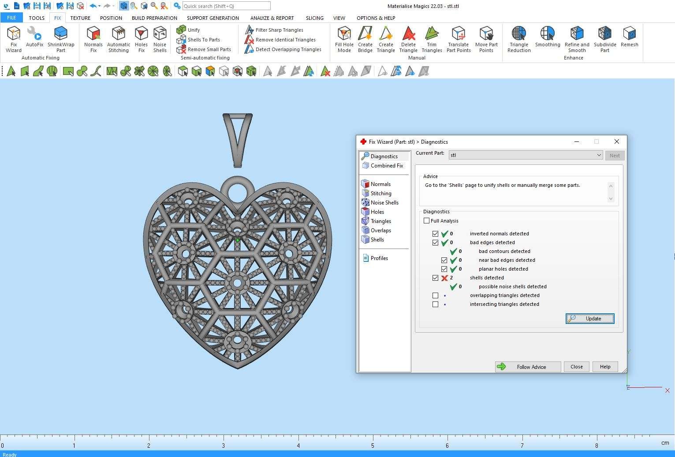This screenshot has width=675, height=457.
Task: Select the ShrinkWrap Part tool
Action: click(x=61, y=39)
